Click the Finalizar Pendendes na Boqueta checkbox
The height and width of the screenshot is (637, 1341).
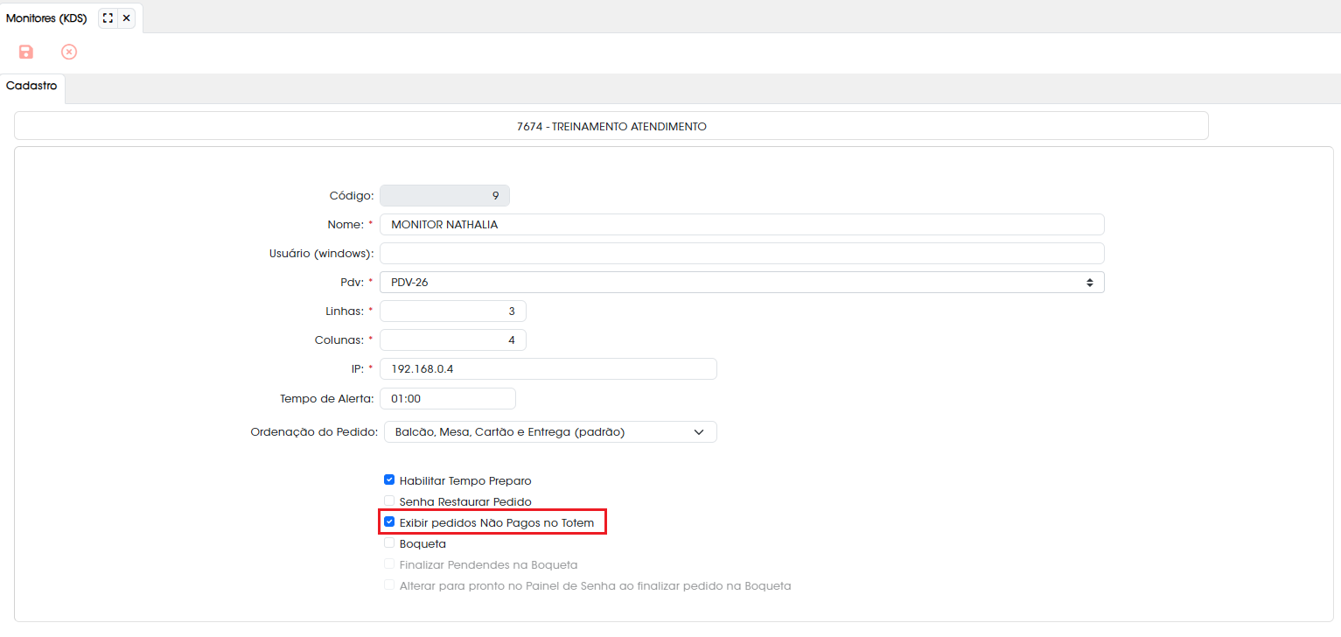pos(389,564)
